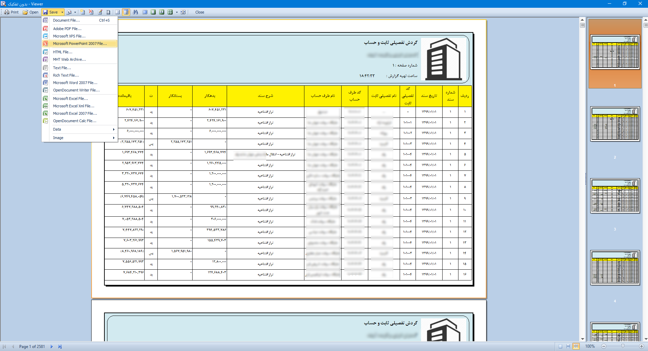Select Microsoft XPS File… entry
Screen dimensions: 648x351
point(79,36)
